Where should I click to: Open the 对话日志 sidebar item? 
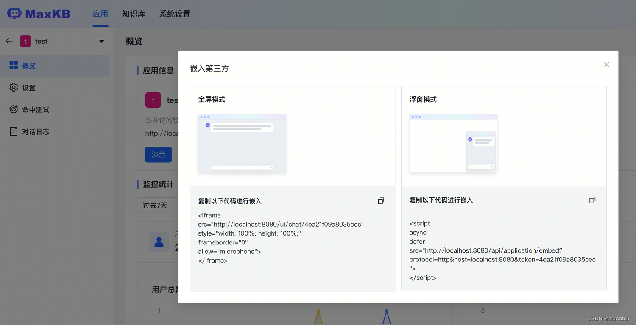[x=55, y=132]
